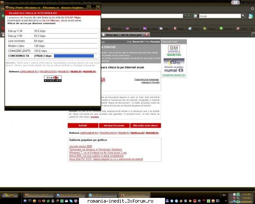Click the Intrebari frecvente button
This screenshot has width=255, height=204.
(x=114, y=125)
